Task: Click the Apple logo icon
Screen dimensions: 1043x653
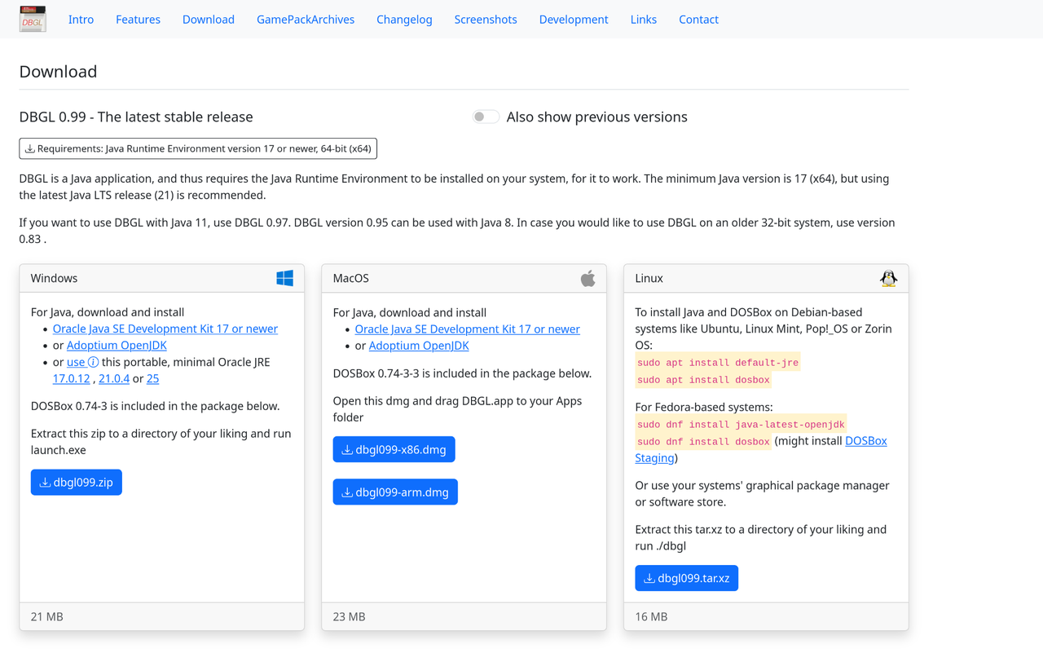Action: (x=588, y=278)
